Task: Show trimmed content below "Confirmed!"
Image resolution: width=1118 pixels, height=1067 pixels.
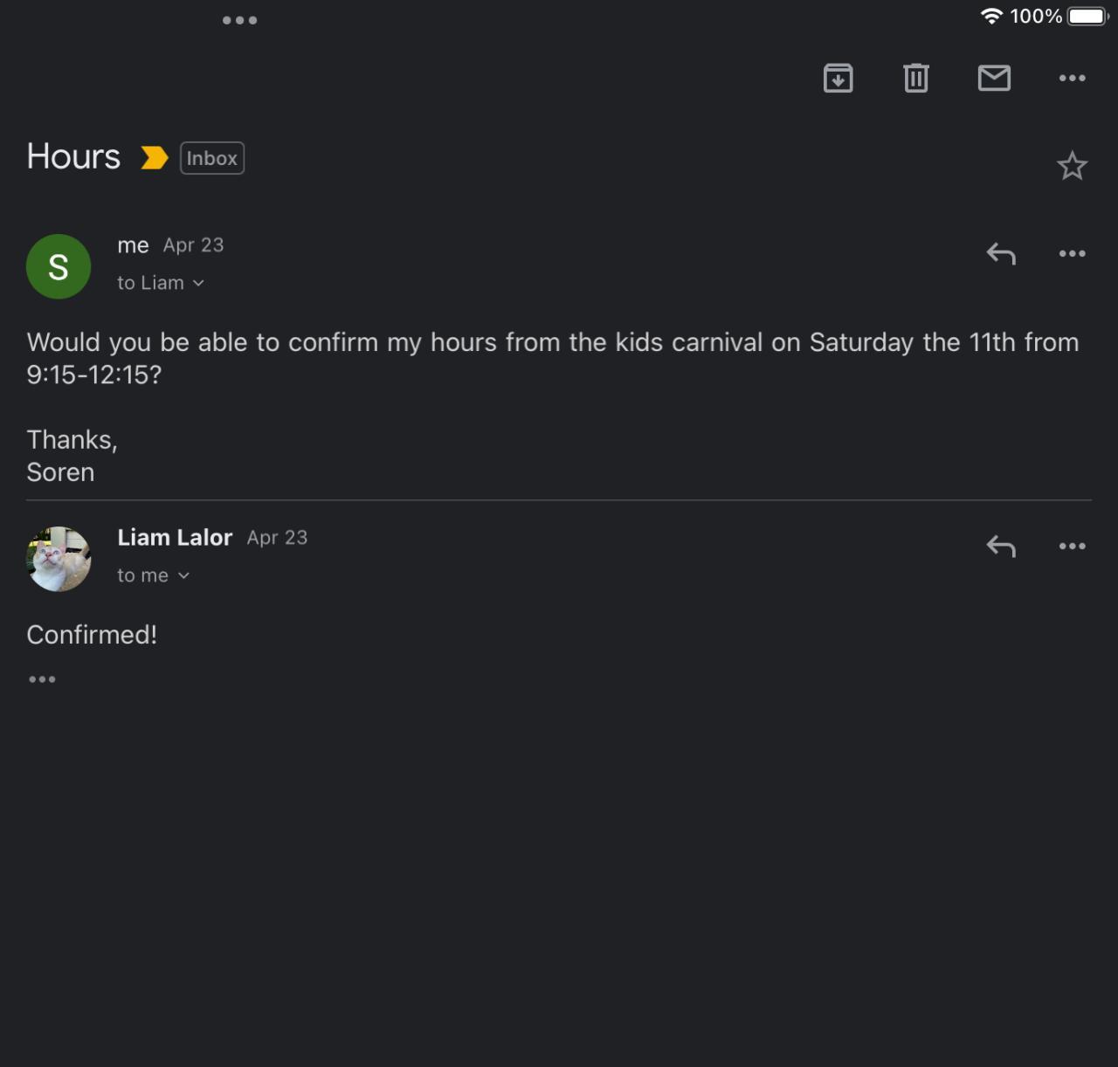Action: pos(42,679)
